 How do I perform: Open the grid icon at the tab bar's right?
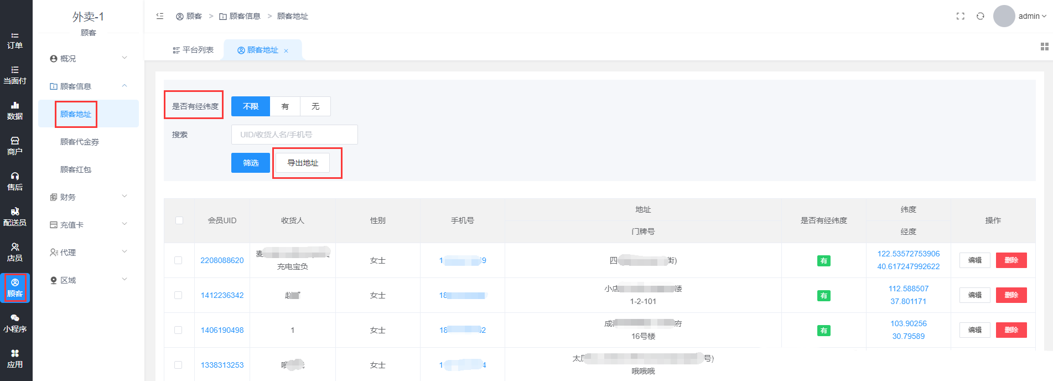(x=1044, y=47)
